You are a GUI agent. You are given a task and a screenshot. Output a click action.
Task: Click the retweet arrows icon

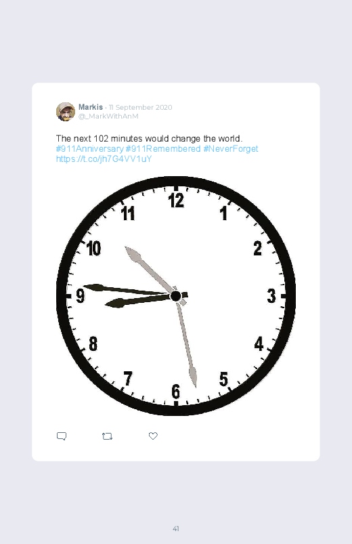click(107, 436)
